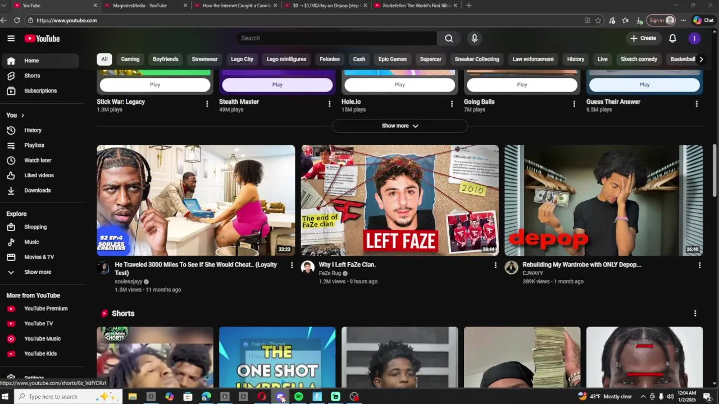Play the Hole.io game
Image resolution: width=719 pixels, height=404 pixels.
[399, 85]
